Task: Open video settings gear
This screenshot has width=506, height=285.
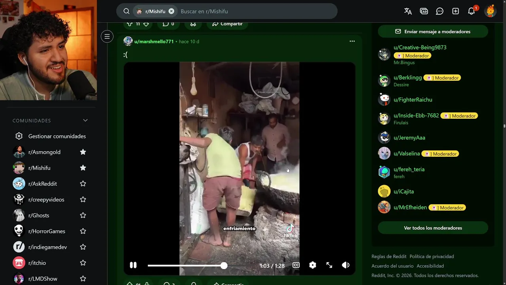Action: pos(313,265)
